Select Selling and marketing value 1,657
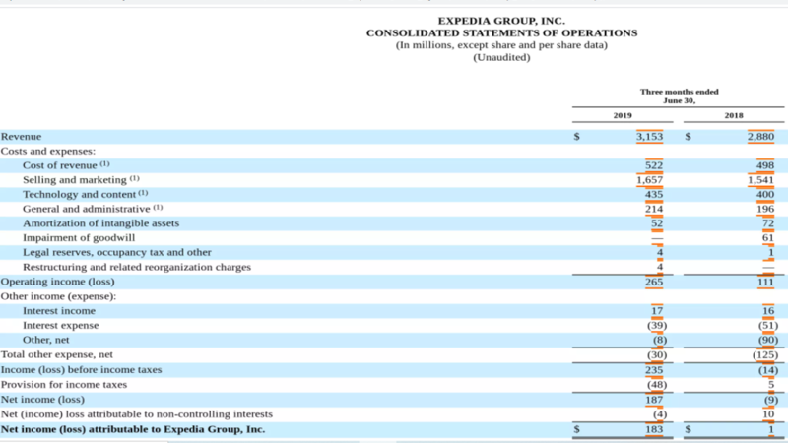This screenshot has height=443, width=788. pos(650,180)
